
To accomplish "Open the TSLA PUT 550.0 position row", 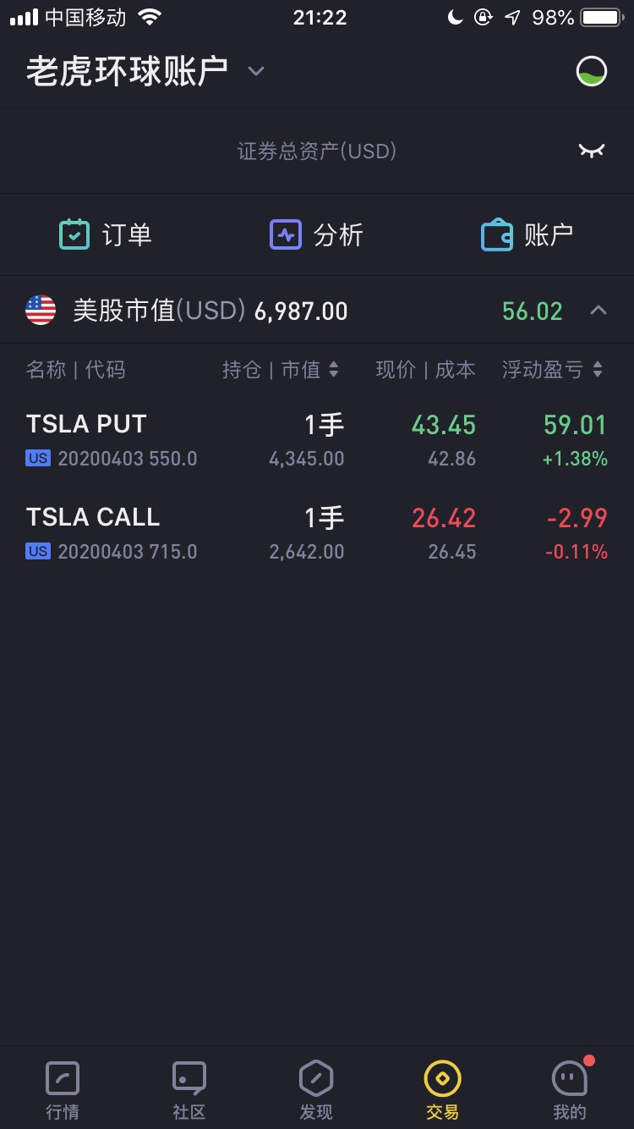I will pyautogui.click(x=317, y=440).
